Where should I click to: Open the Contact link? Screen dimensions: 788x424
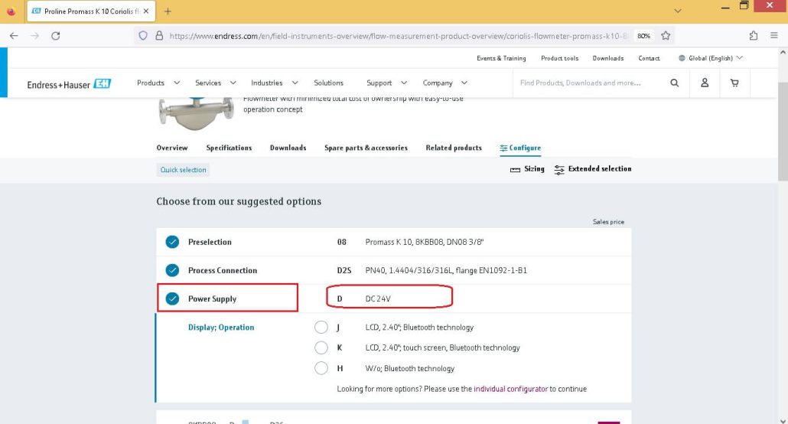pos(649,58)
